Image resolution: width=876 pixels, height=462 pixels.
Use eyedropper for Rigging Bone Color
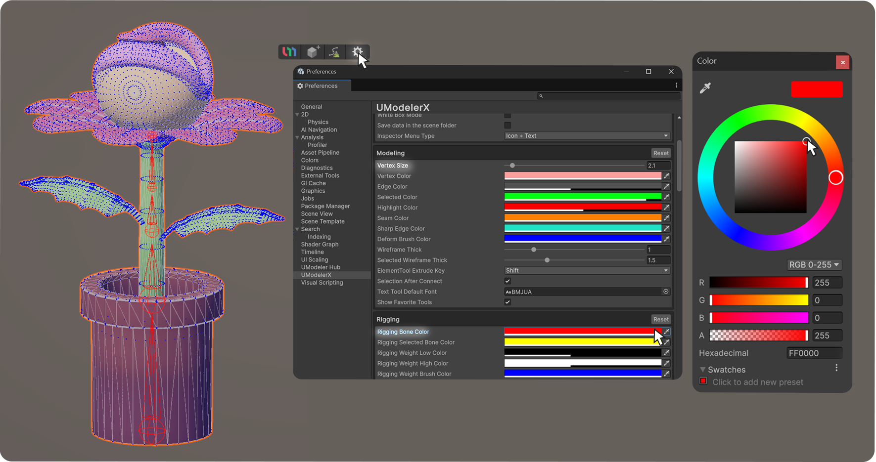667,332
